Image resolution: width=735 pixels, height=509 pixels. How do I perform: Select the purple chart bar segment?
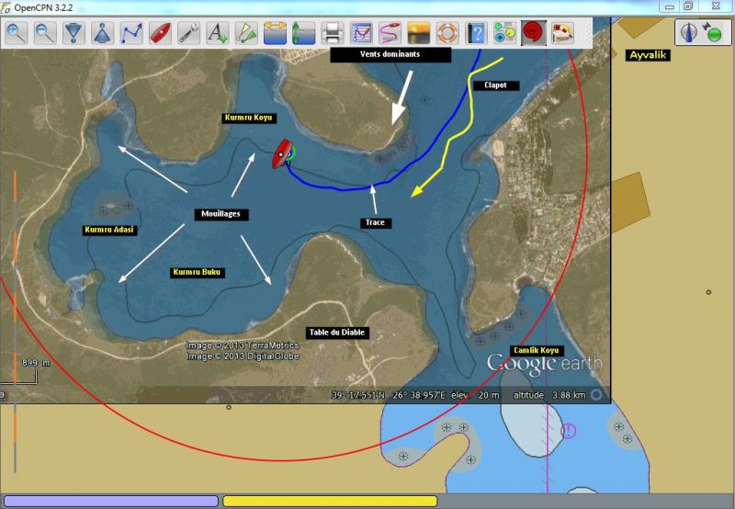click(111, 501)
